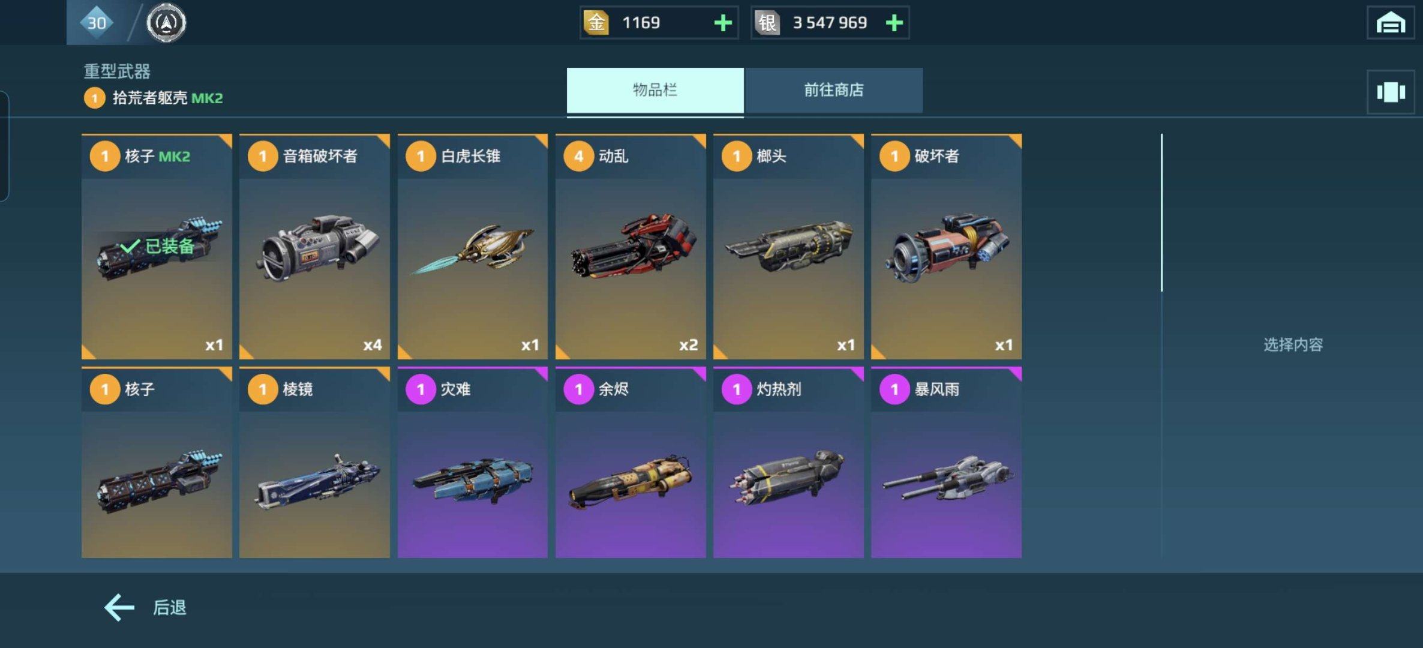Select the 暴风雨 weapon card
Image resolution: width=1423 pixels, height=648 pixels.
coord(946,463)
